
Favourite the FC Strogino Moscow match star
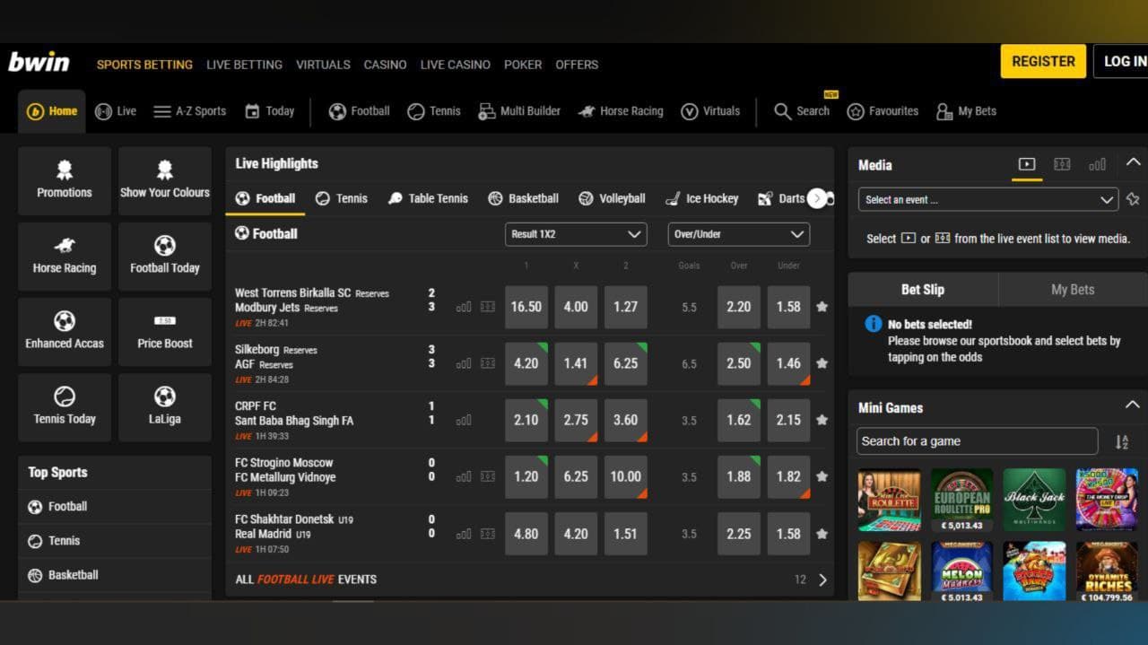[822, 476]
